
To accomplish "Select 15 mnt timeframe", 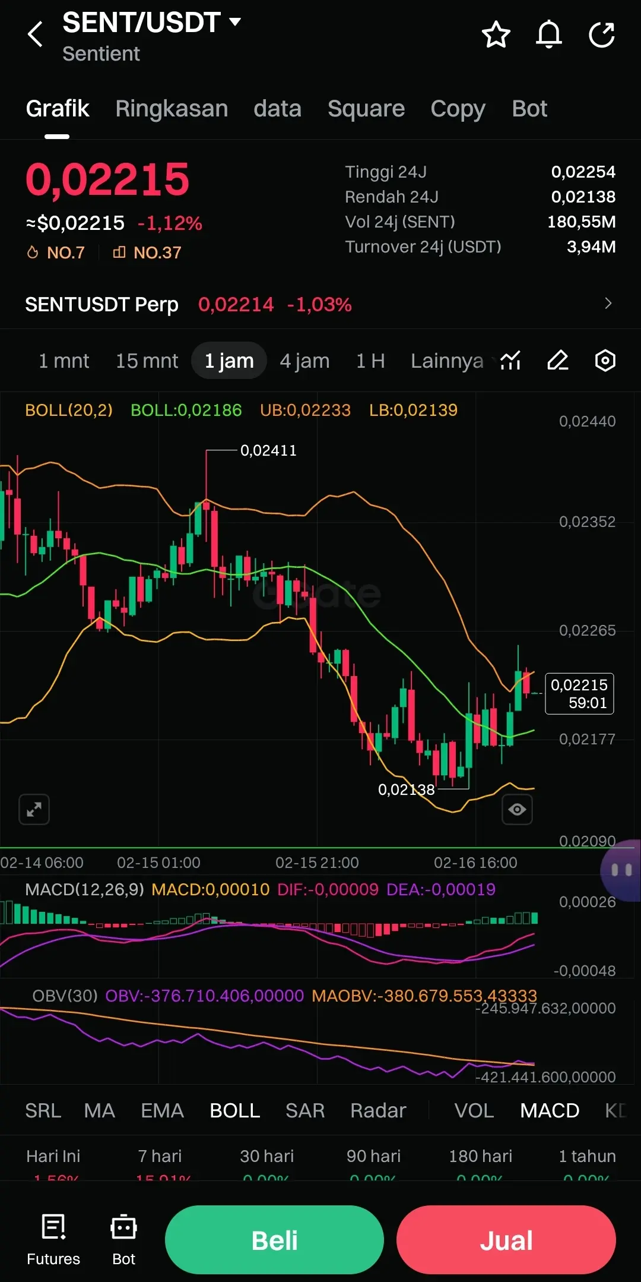I will click(147, 361).
